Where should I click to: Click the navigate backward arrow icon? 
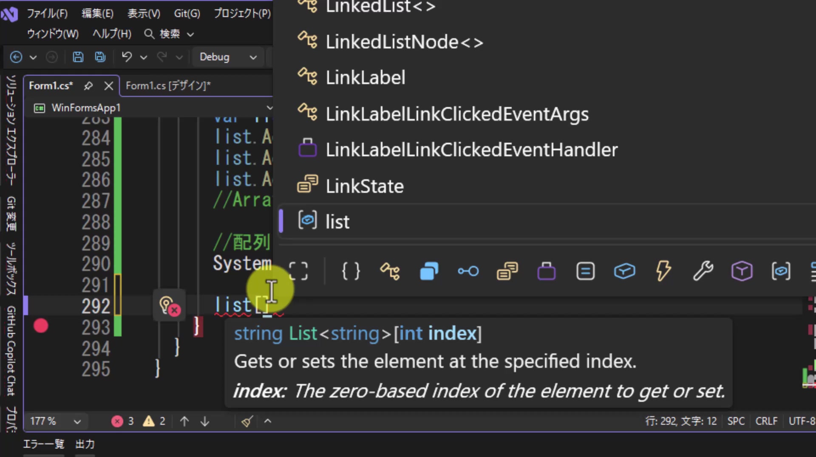pyautogui.click(x=16, y=57)
